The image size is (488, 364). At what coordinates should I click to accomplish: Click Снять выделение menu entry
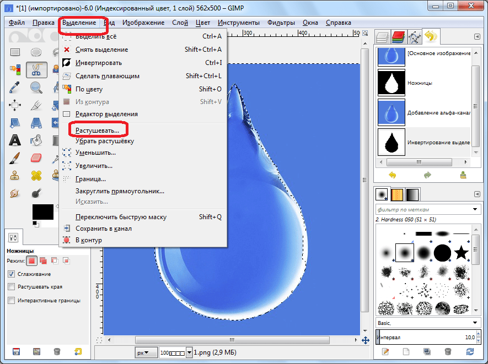(x=102, y=50)
